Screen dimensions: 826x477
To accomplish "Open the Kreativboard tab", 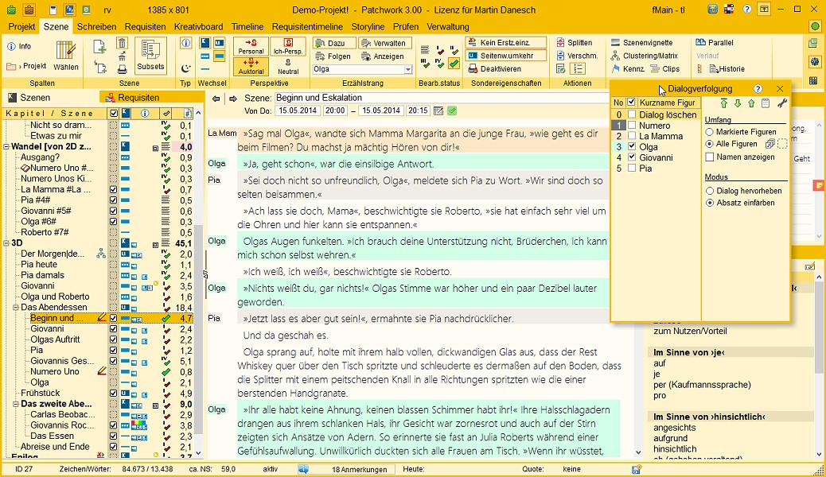I will 199,27.
